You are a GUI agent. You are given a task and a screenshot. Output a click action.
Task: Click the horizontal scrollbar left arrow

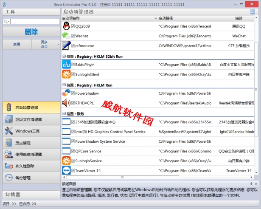[x=64, y=177]
